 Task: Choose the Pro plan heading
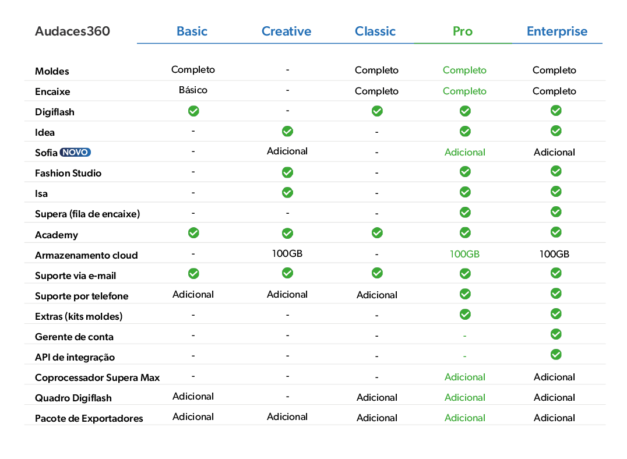click(x=463, y=31)
